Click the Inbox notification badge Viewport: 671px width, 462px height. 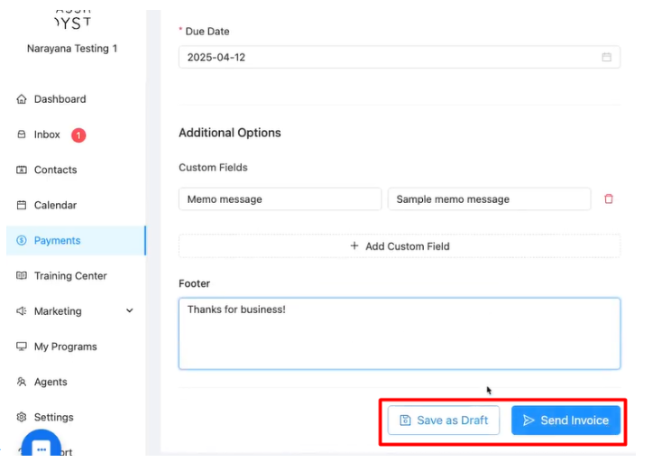point(78,135)
